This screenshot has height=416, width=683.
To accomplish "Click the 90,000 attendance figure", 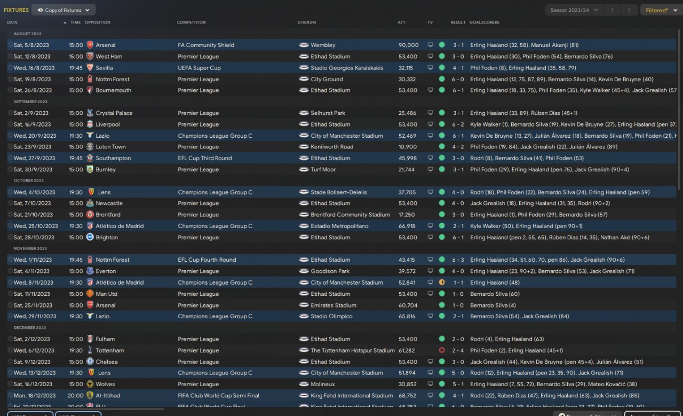I will (x=408, y=45).
